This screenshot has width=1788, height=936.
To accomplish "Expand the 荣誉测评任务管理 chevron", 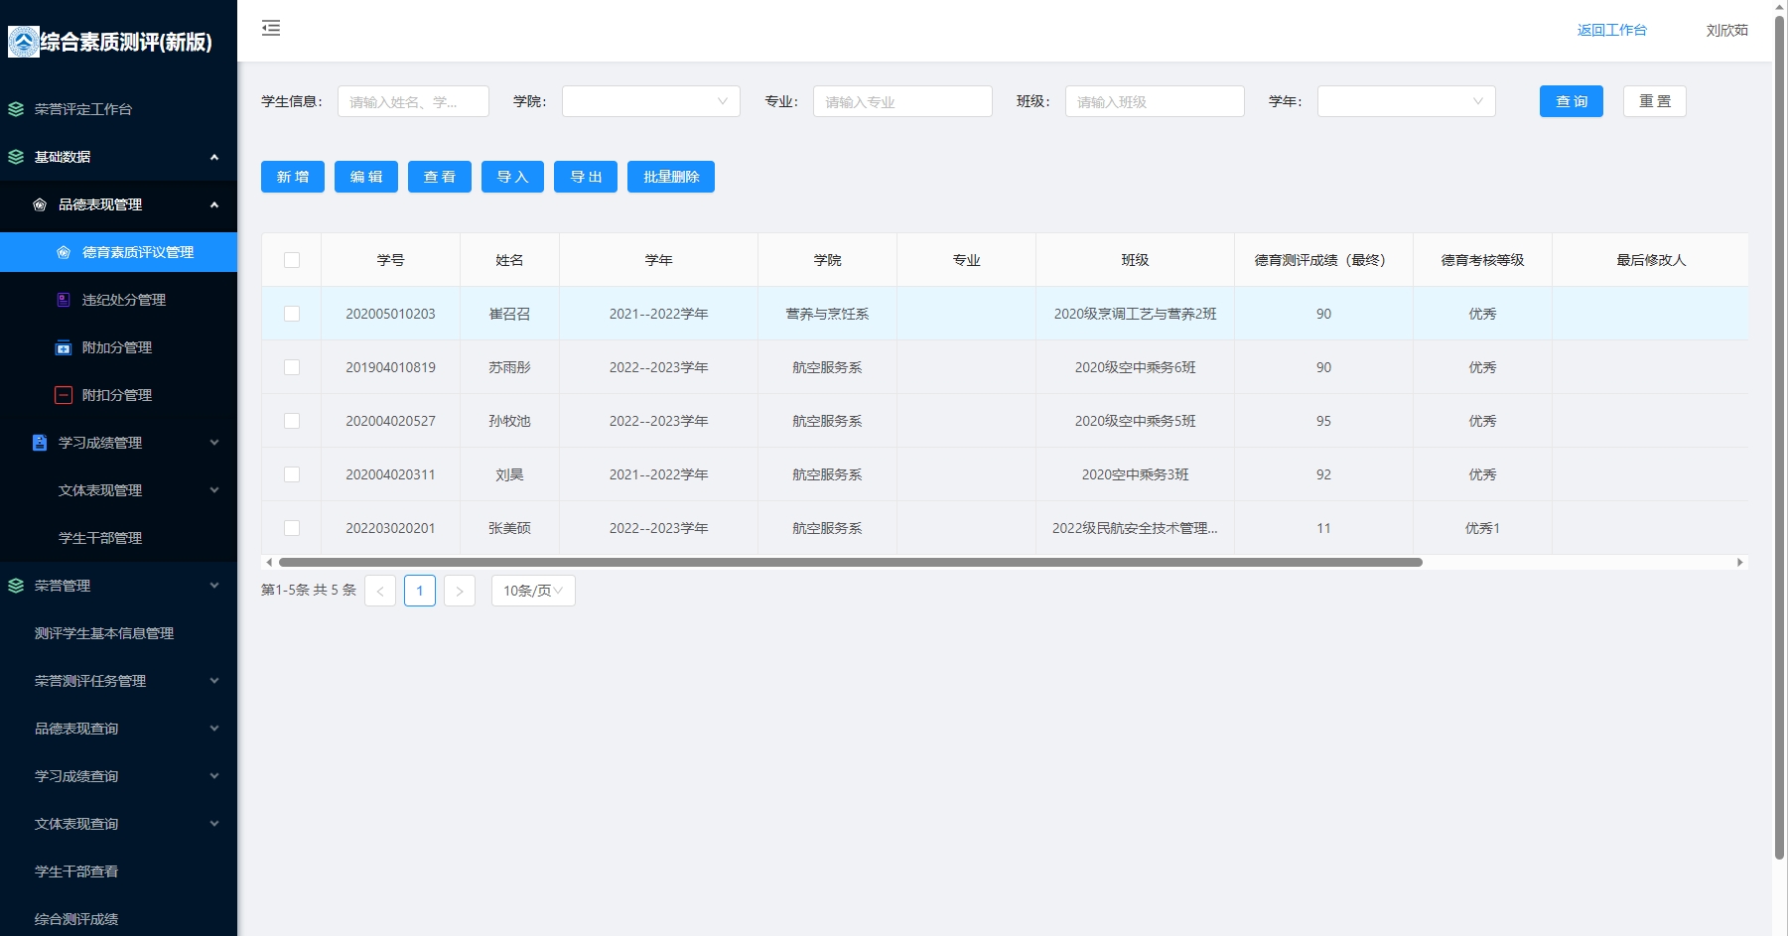I will [x=214, y=681].
